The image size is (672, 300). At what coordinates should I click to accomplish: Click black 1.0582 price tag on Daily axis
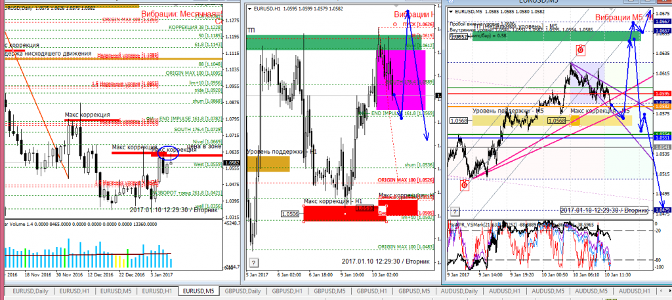click(x=232, y=162)
